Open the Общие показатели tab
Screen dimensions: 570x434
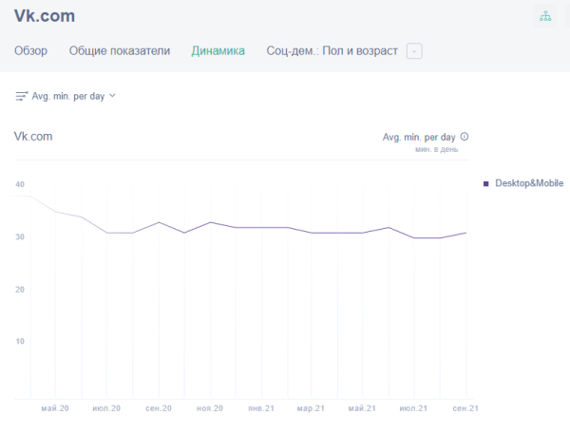pos(120,51)
